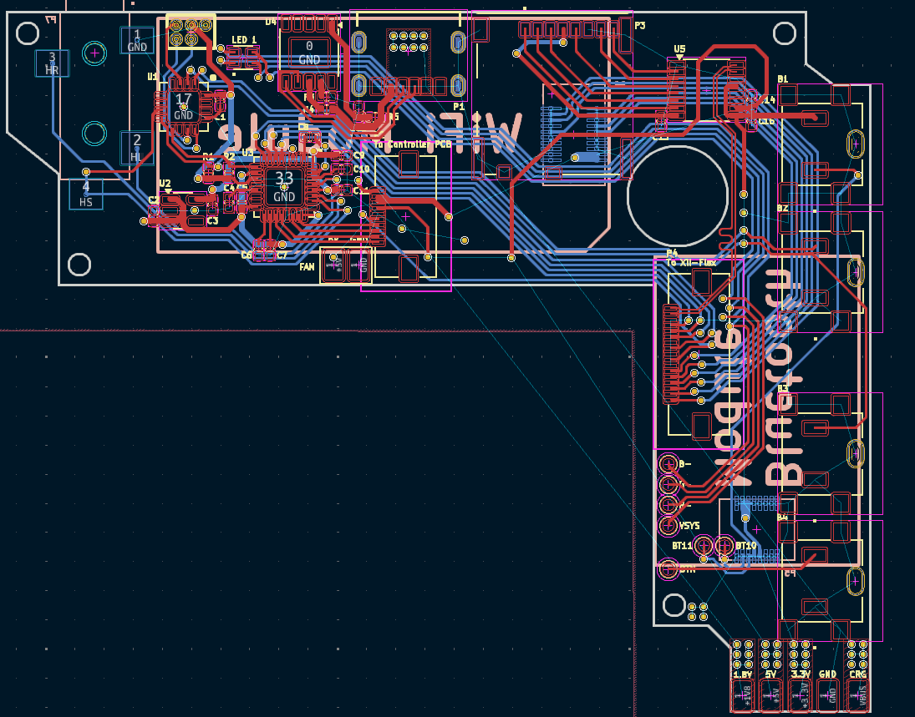Click the pad 0 GND near D4
Image resolution: width=915 pixels, height=717 pixels.
(x=309, y=53)
